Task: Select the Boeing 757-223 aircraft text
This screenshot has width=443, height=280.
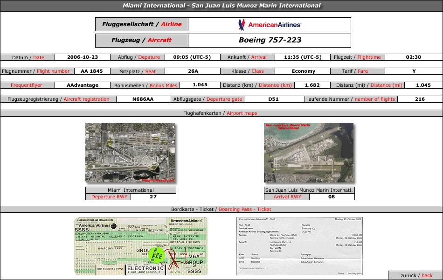Action: pyautogui.click(x=270, y=40)
